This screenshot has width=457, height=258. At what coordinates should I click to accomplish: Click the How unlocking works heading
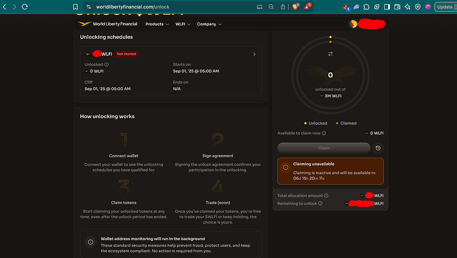107,116
